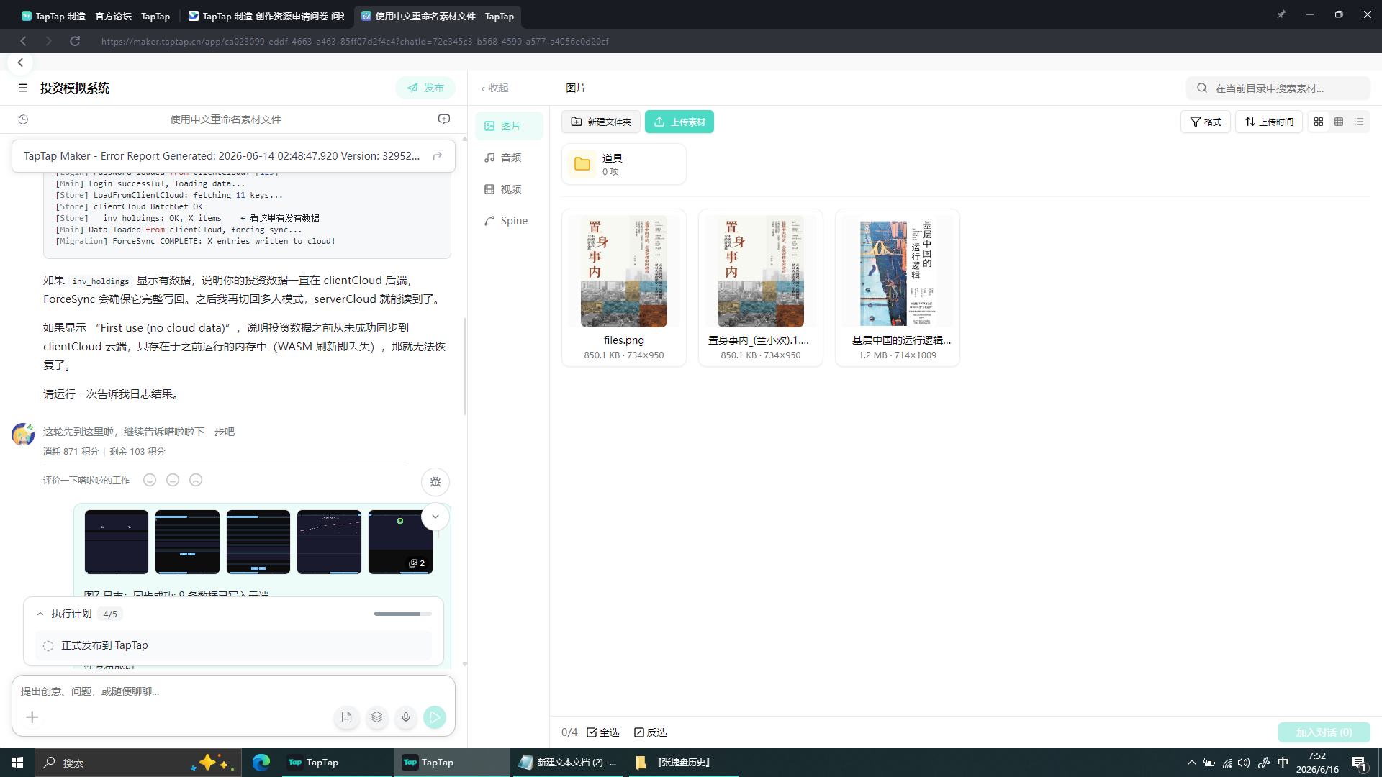Switch to small grid view
The image size is (1382, 777).
(1339, 122)
